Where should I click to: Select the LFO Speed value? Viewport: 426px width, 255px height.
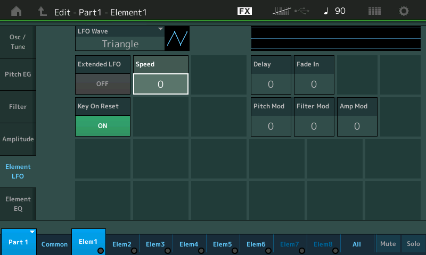click(160, 84)
